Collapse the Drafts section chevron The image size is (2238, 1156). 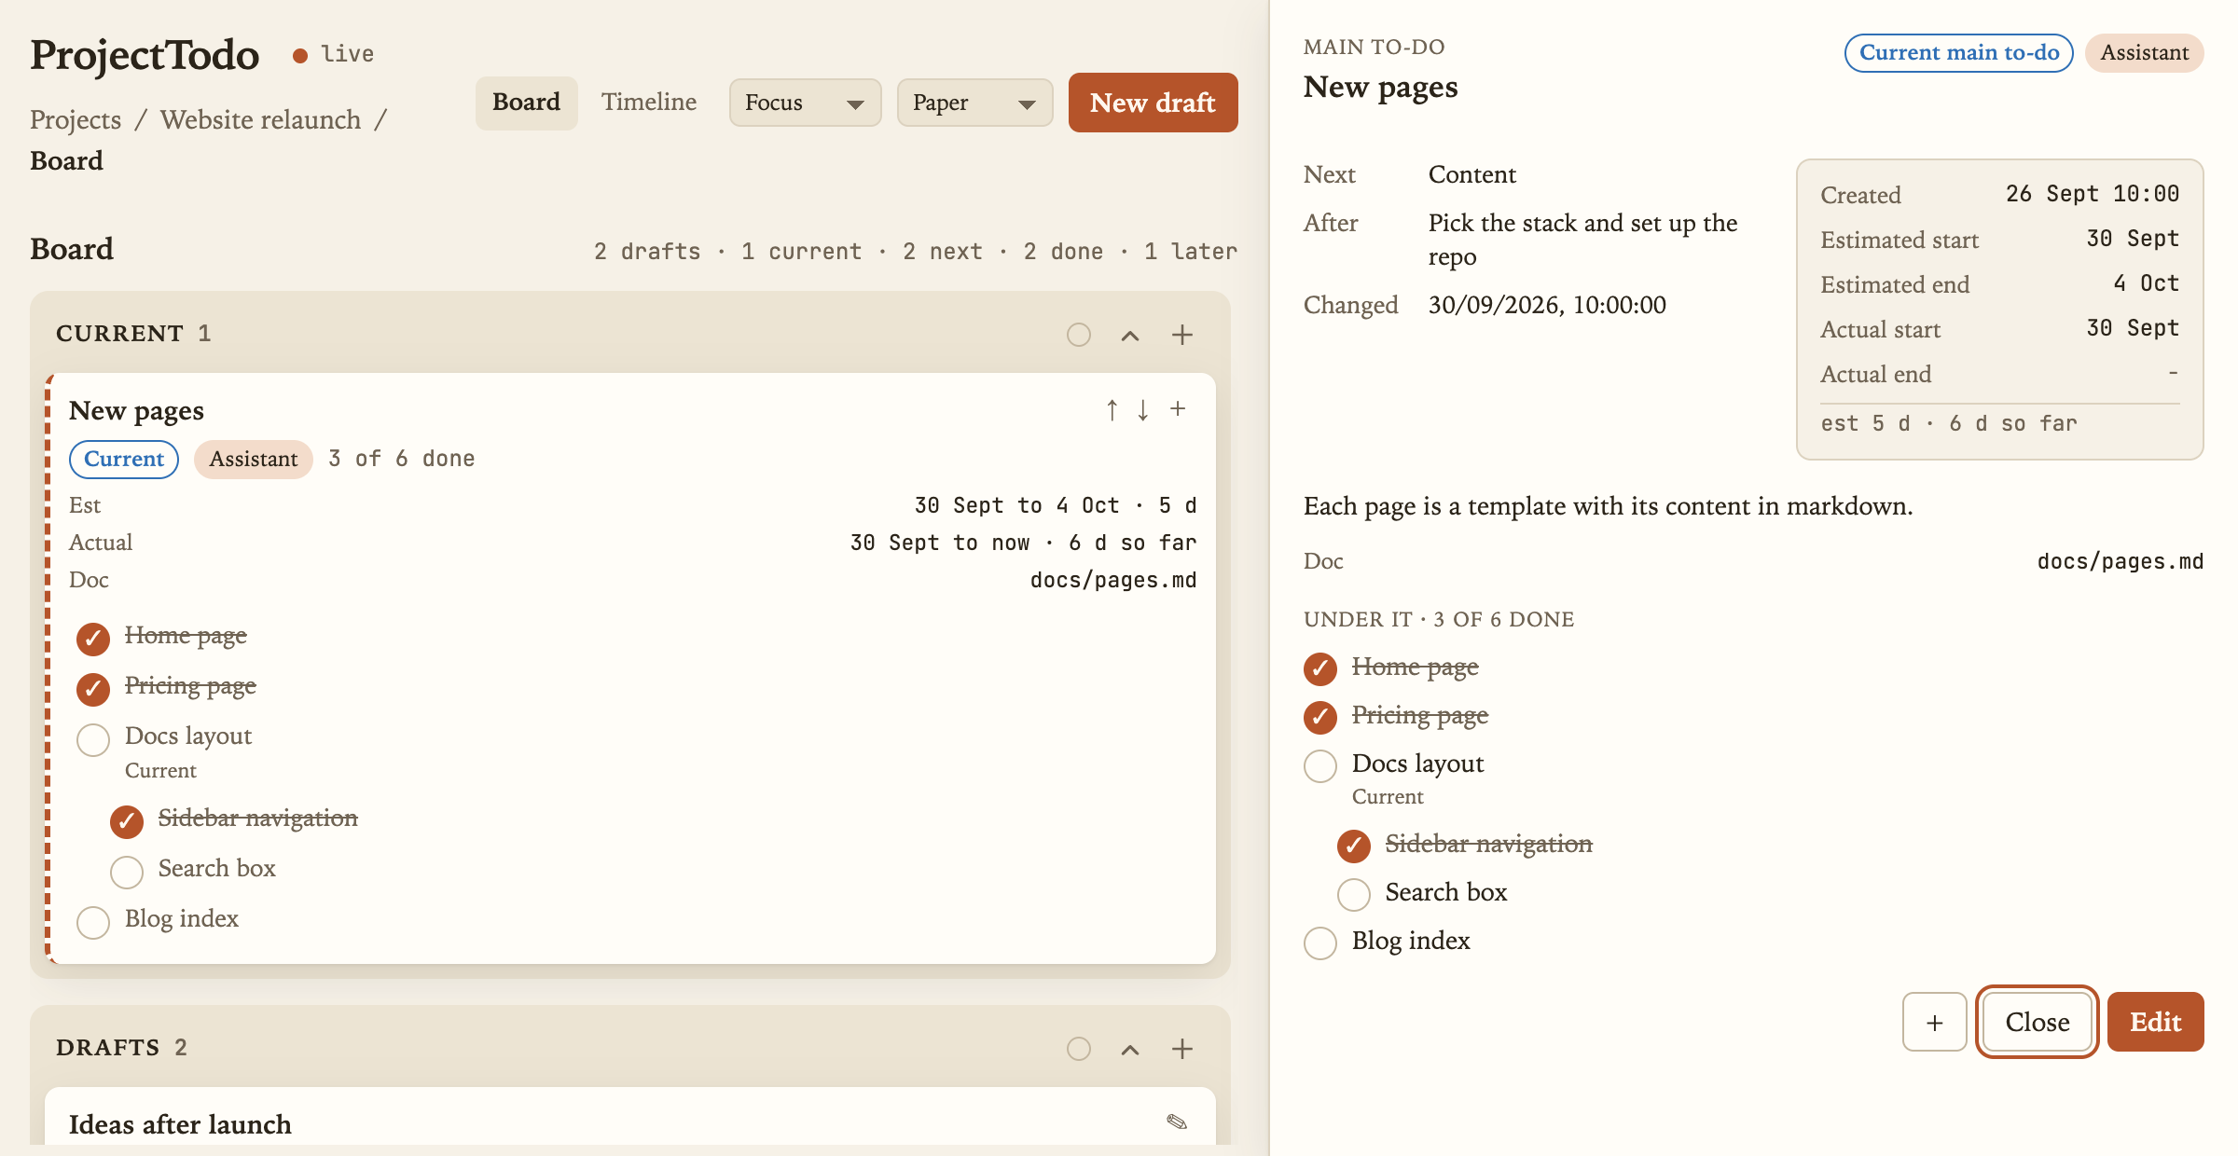click(x=1130, y=1049)
